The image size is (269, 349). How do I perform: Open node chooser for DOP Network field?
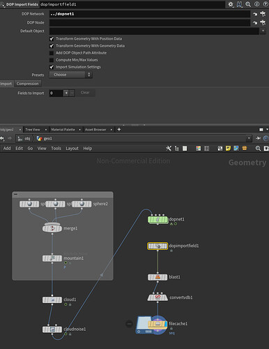click(x=263, y=14)
